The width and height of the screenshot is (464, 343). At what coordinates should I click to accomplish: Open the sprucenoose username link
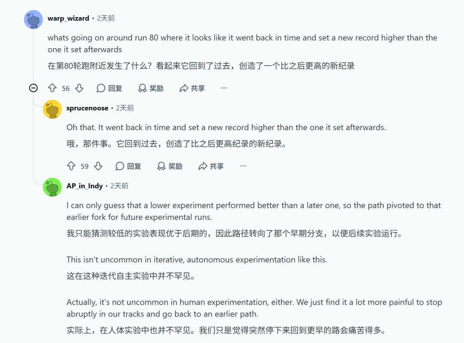tap(87, 108)
